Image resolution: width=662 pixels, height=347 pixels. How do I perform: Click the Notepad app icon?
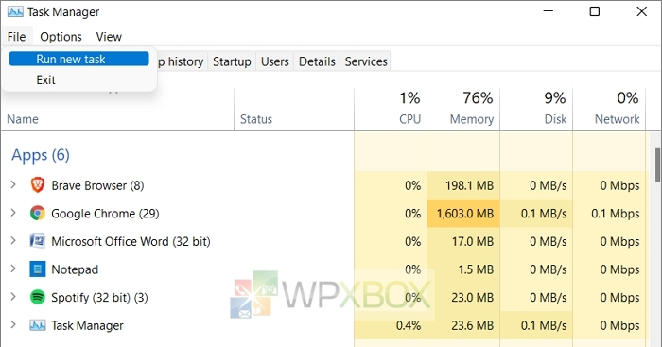tap(38, 269)
